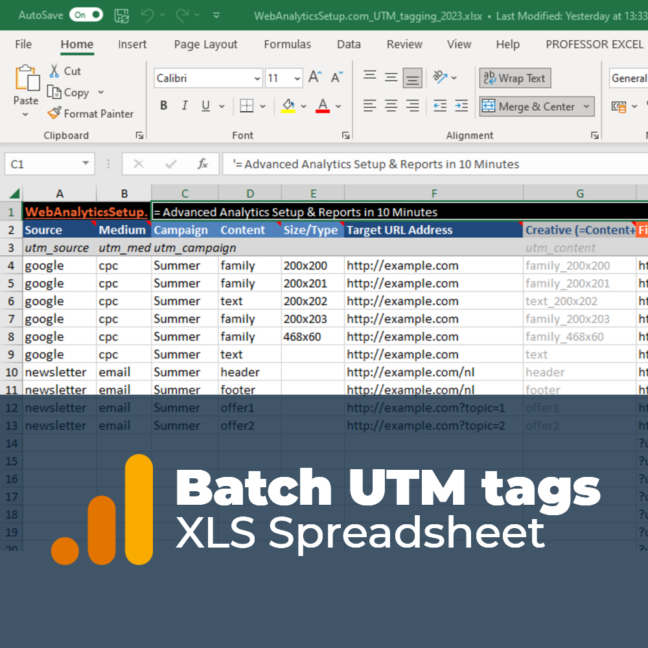Click the Select All corner triangle

pyautogui.click(x=14, y=193)
